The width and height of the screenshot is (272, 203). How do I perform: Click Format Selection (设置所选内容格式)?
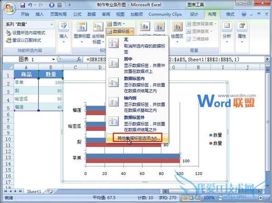26,33
